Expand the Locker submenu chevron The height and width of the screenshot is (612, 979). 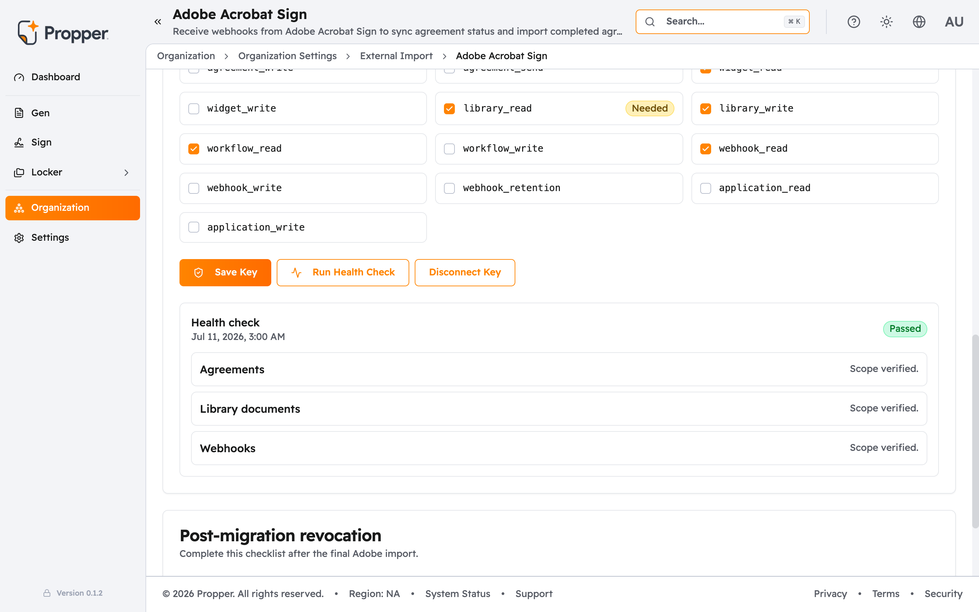click(126, 172)
